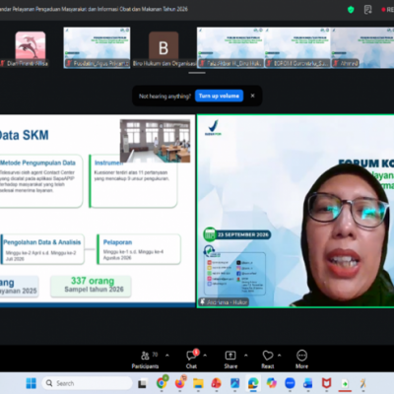The image size is (394, 394).
Task: Select the dolphin avatar participant tile
Action: (31, 47)
